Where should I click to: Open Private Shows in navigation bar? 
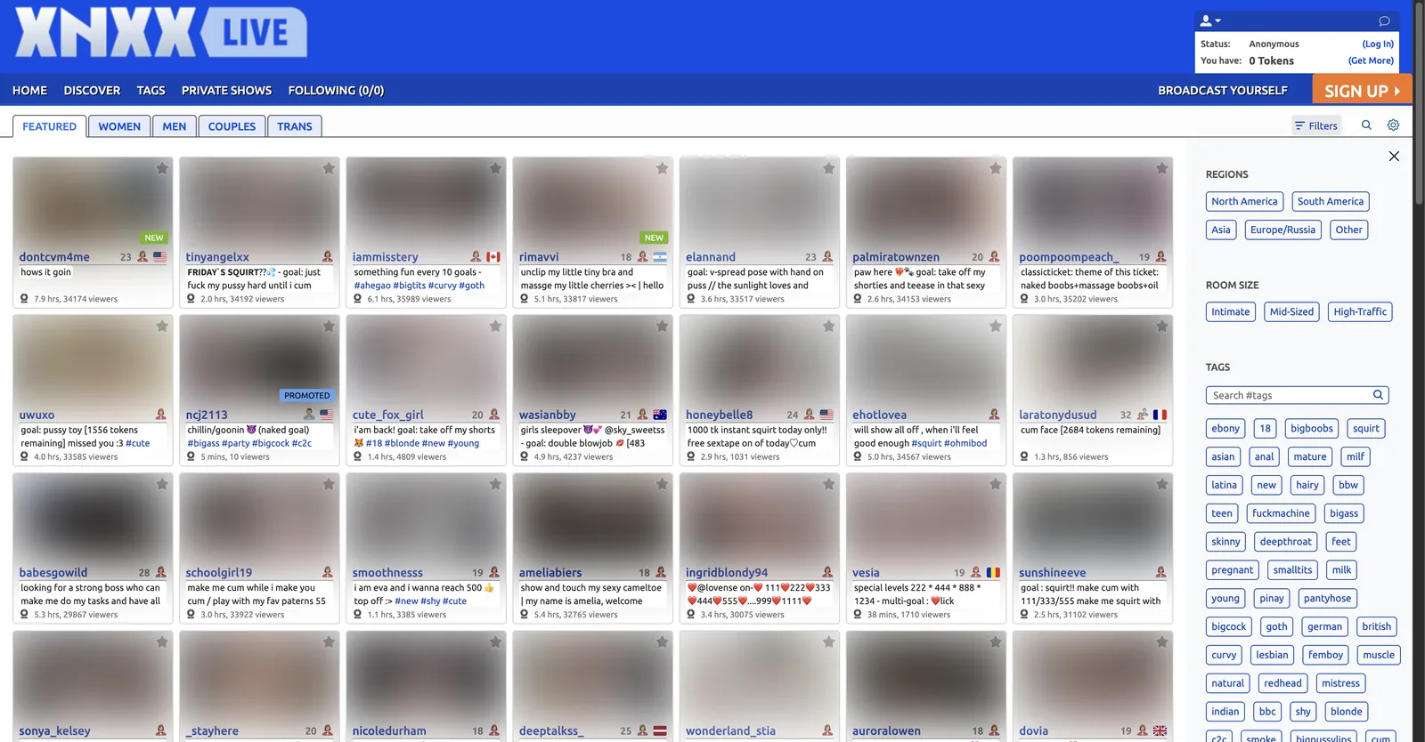pos(226,91)
